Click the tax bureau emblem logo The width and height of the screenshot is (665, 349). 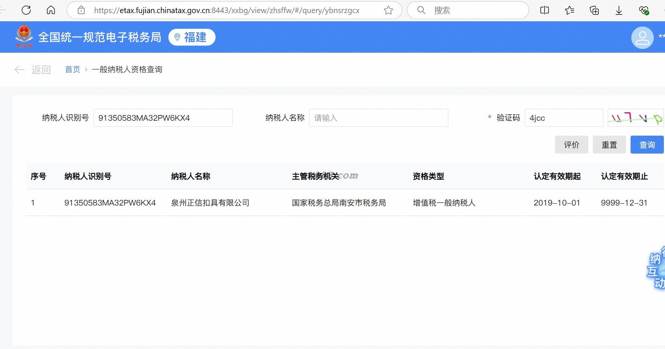coord(24,37)
